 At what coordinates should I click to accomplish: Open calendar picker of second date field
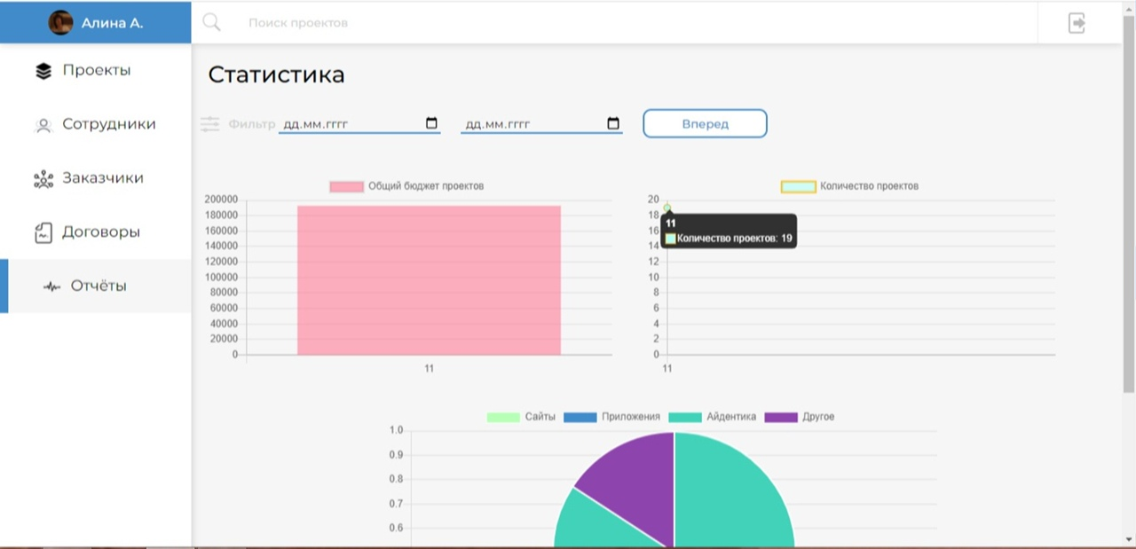pyautogui.click(x=613, y=123)
